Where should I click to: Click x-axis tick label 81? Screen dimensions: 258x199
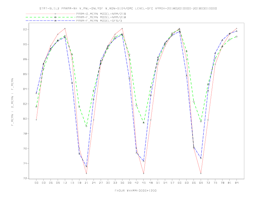click(x=230, y=183)
